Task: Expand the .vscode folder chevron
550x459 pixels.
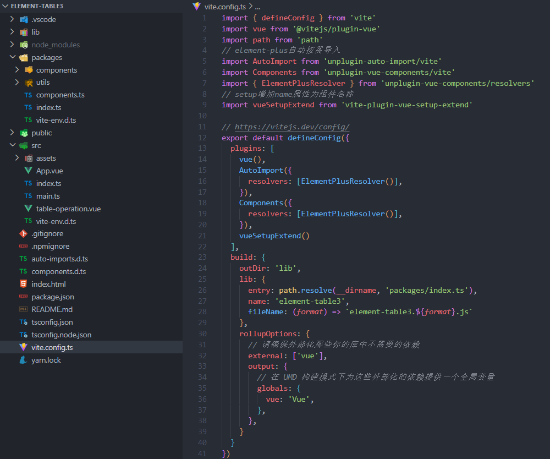Action: click(12, 19)
